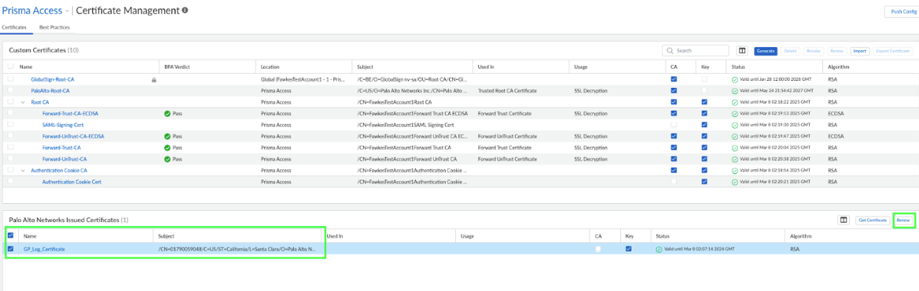The width and height of the screenshot is (919, 291).
Task: Click valid status icon of PaloAlto-Root-CA row
Action: tap(734, 91)
